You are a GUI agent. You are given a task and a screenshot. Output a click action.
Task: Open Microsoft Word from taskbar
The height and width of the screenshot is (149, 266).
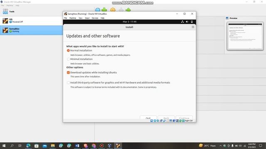77,146
